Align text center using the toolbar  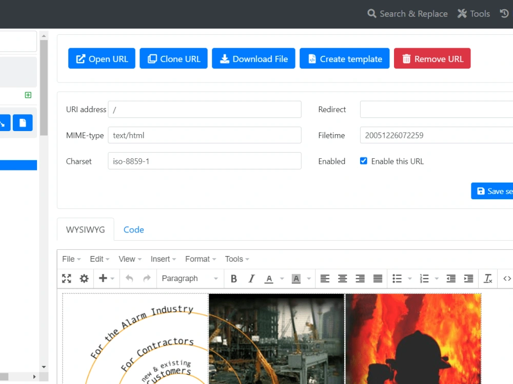tap(342, 279)
